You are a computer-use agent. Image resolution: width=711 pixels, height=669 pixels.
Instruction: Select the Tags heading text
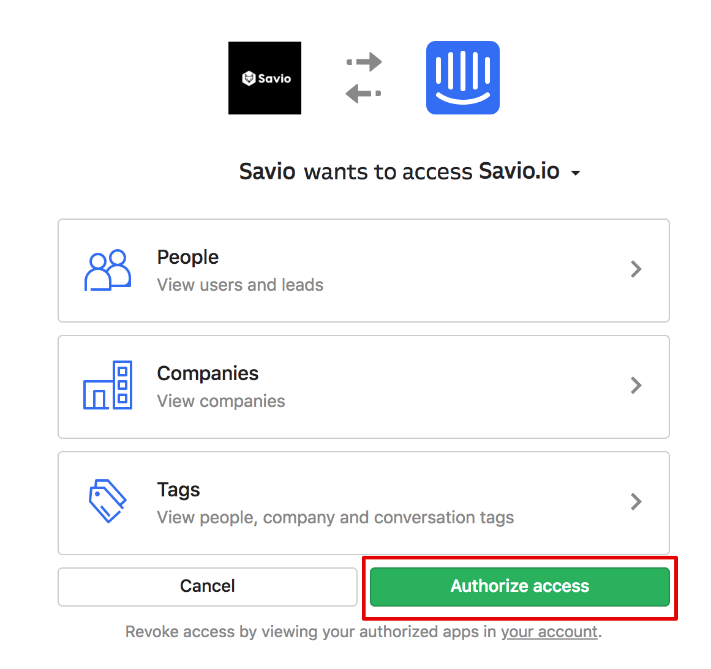[178, 490]
